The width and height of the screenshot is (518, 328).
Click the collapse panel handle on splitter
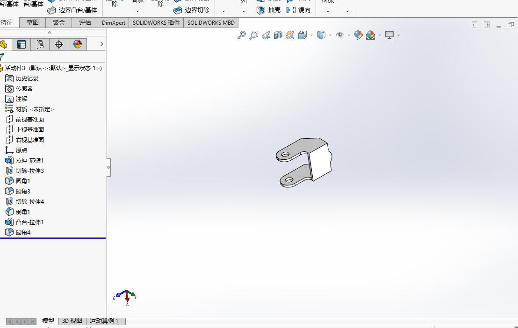tap(108, 167)
